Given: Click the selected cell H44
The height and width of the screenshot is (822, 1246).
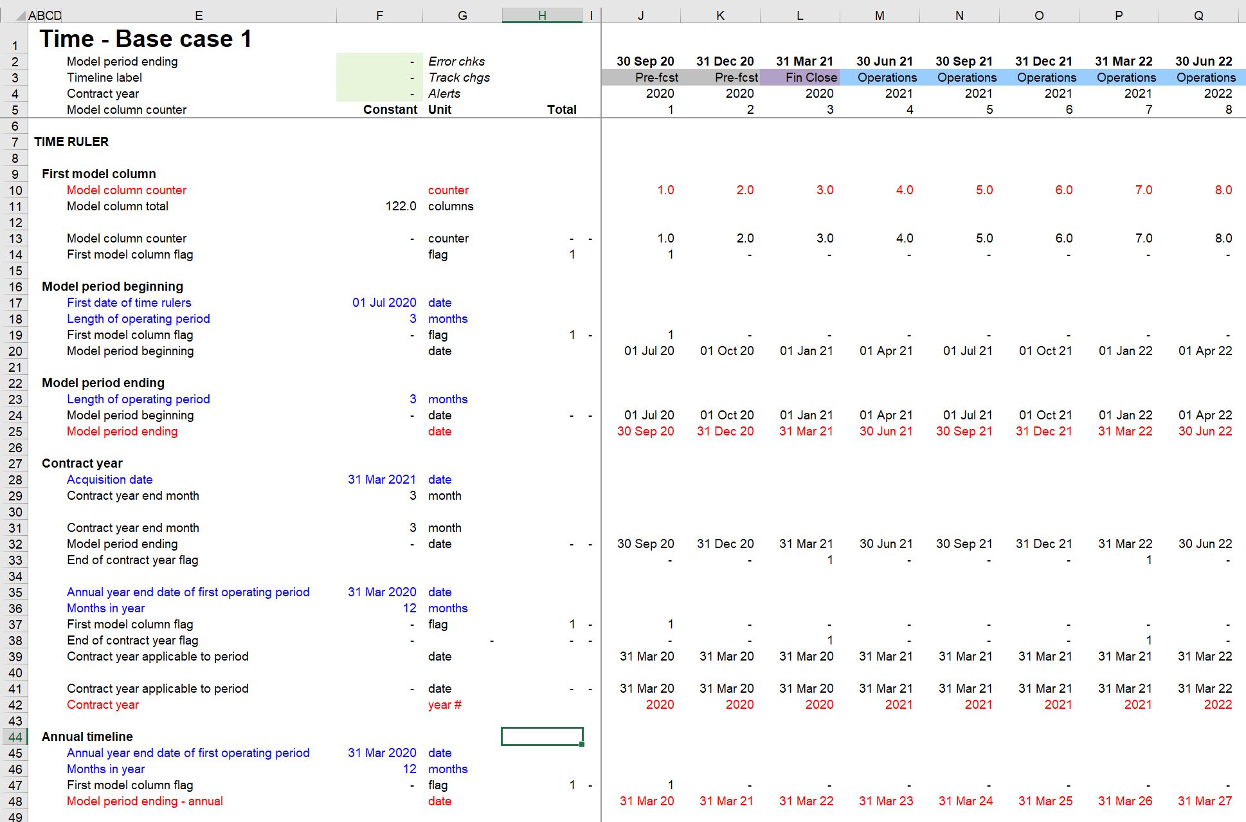Looking at the screenshot, I should [542, 736].
